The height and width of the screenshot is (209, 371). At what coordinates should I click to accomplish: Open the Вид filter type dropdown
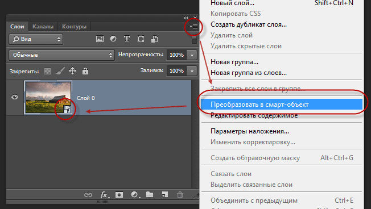(x=36, y=39)
